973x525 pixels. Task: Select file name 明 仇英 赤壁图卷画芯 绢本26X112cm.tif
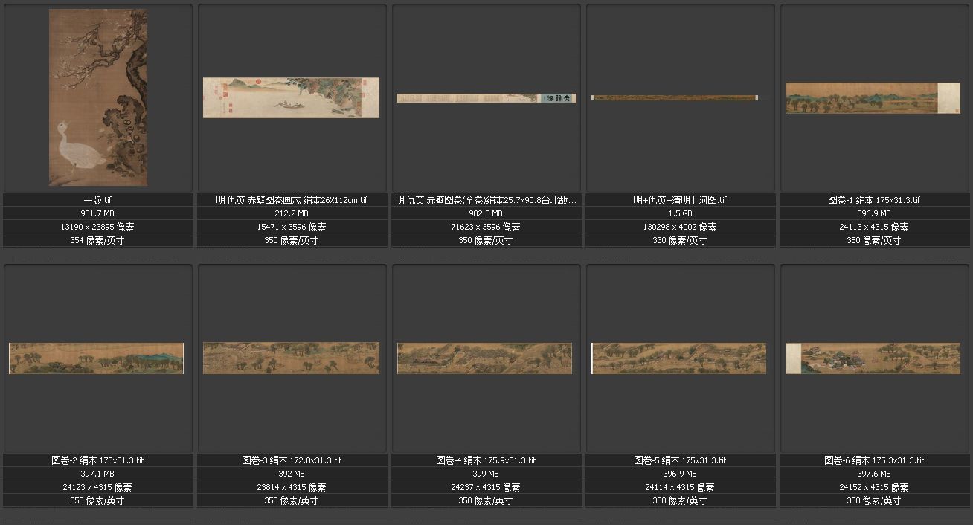pos(292,200)
